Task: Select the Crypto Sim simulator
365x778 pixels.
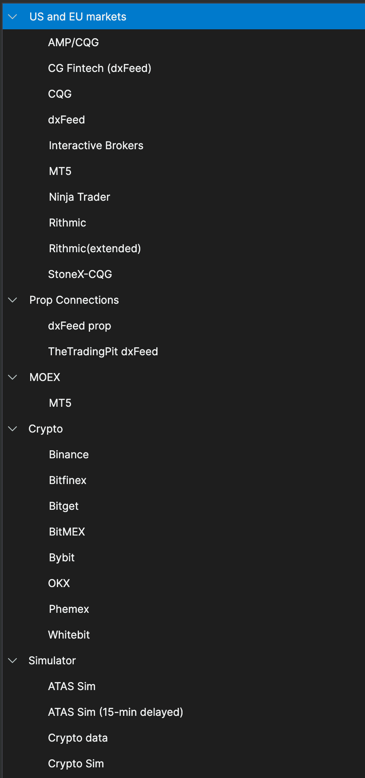Action: point(75,763)
